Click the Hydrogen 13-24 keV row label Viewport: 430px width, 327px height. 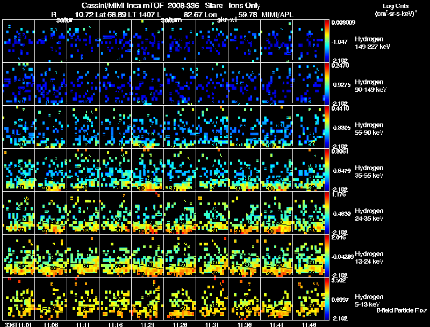tap(369, 258)
